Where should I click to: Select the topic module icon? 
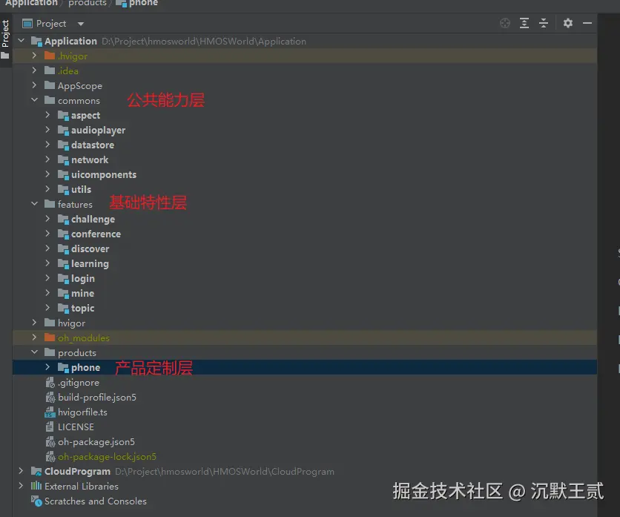pos(63,308)
